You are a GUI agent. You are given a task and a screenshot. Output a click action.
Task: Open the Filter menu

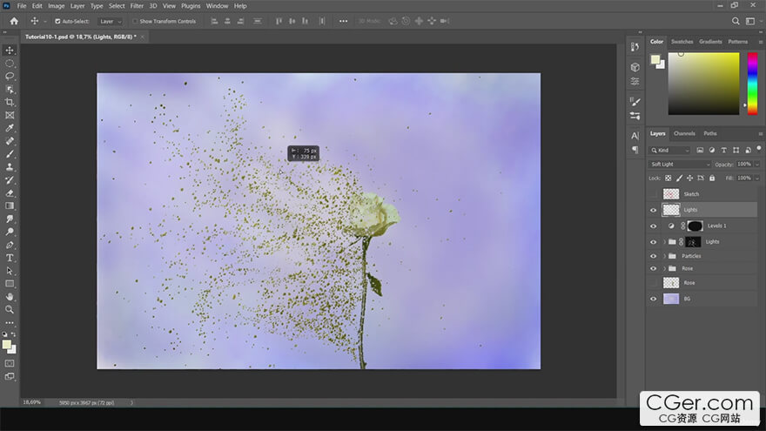tap(137, 6)
